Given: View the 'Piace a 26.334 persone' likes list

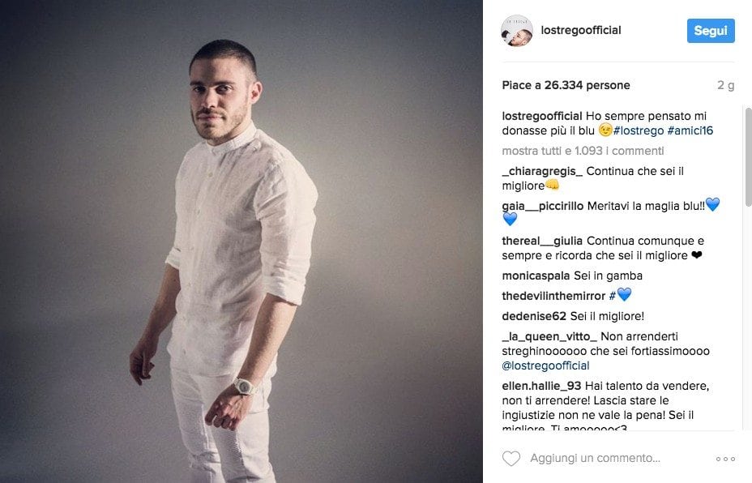Looking at the screenshot, I should pyautogui.click(x=566, y=85).
